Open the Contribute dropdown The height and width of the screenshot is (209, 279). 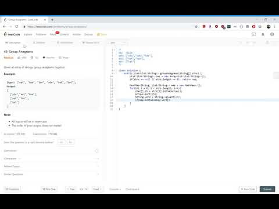(x=133, y=189)
